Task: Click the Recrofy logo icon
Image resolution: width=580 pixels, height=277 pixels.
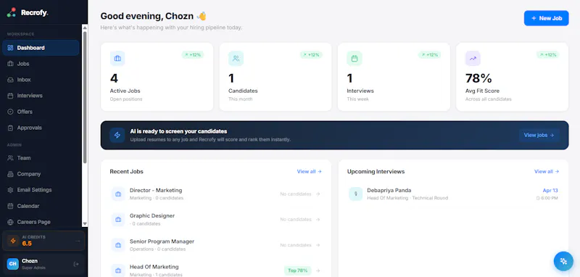Action: [11, 12]
